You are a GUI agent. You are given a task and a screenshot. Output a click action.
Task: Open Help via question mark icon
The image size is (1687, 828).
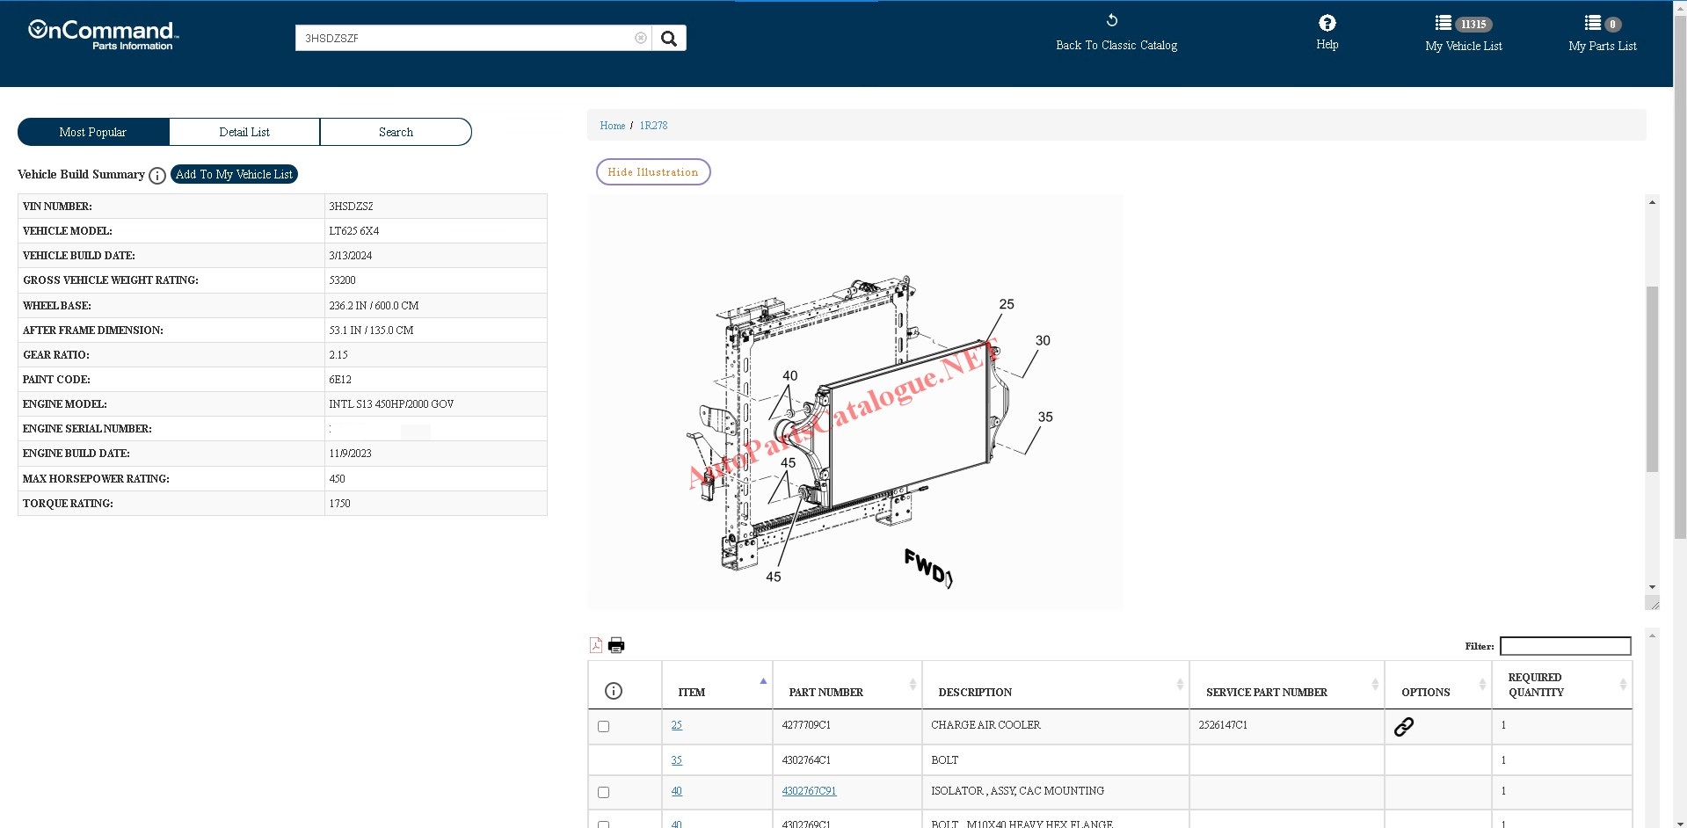click(1327, 24)
